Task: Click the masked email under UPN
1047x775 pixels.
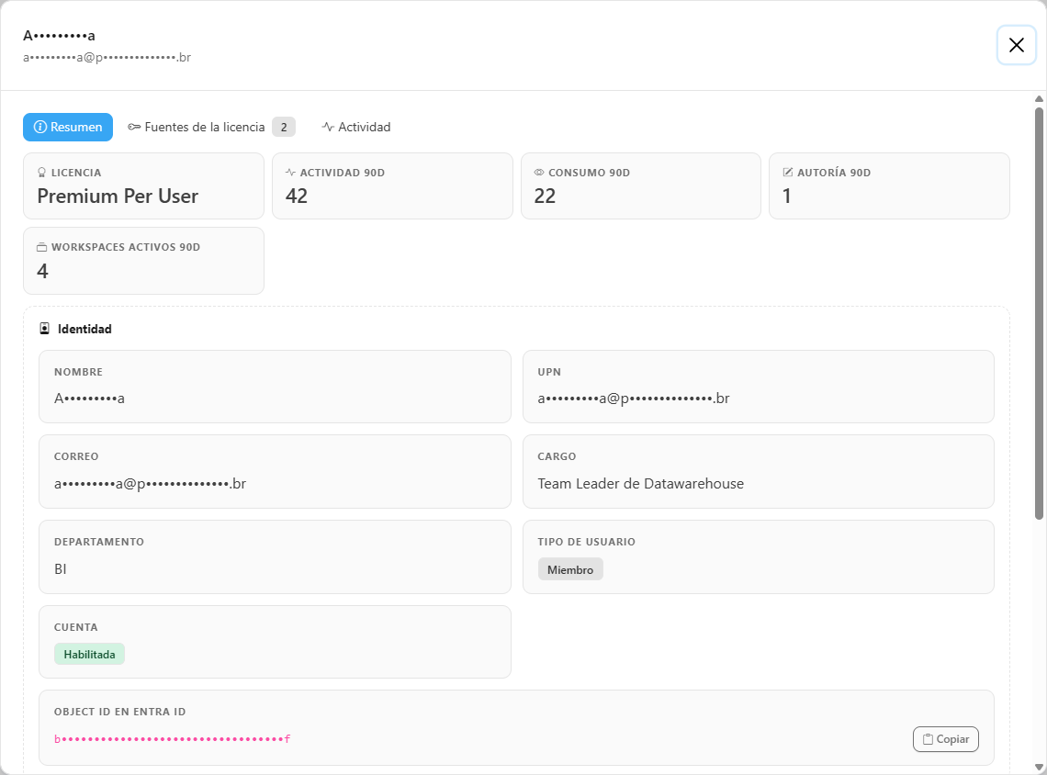Action: tap(634, 399)
